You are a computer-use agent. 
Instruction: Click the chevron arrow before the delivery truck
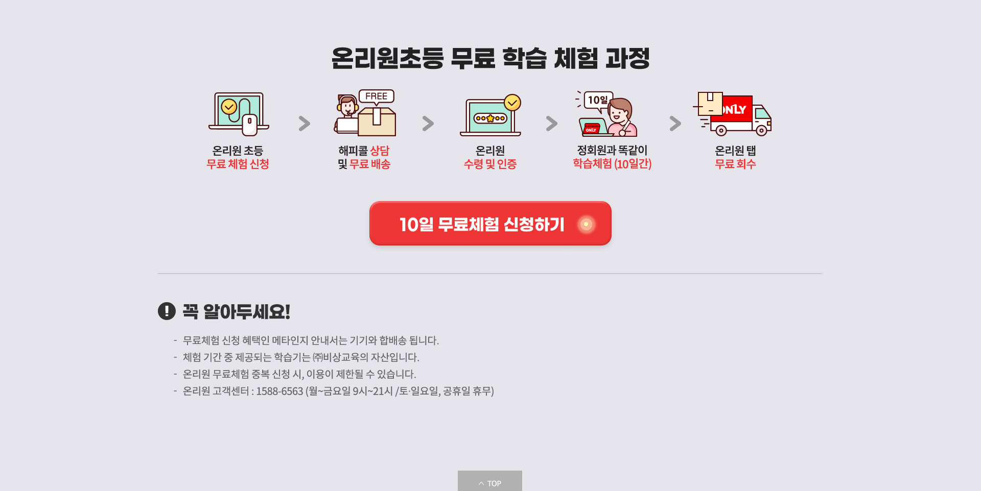coord(675,124)
